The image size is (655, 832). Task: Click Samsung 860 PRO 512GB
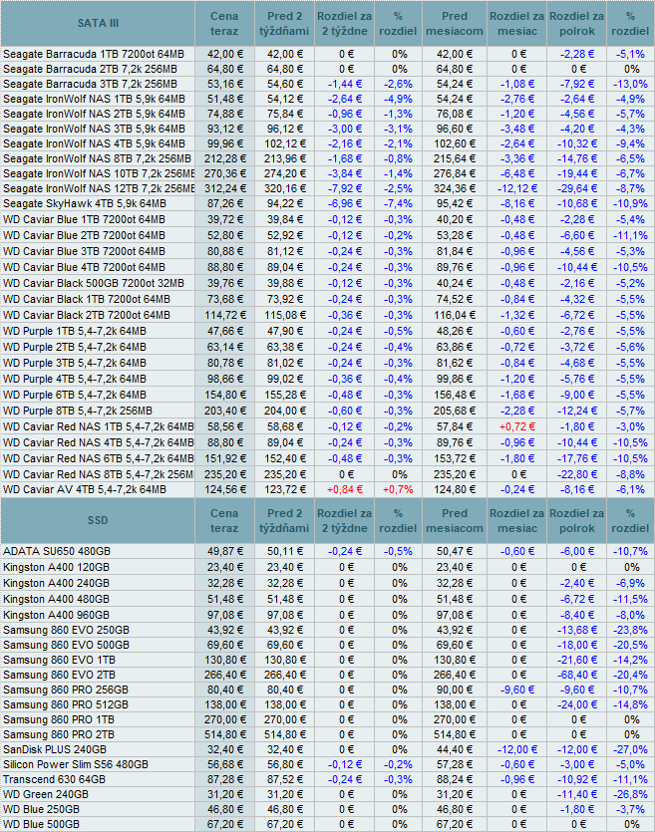click(x=66, y=704)
